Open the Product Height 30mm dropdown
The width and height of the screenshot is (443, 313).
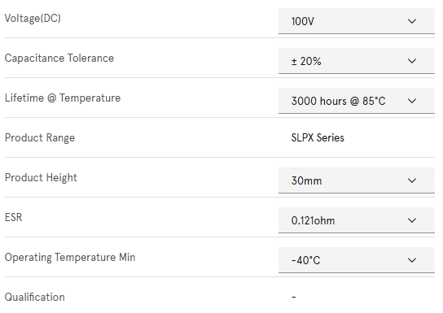click(x=356, y=180)
